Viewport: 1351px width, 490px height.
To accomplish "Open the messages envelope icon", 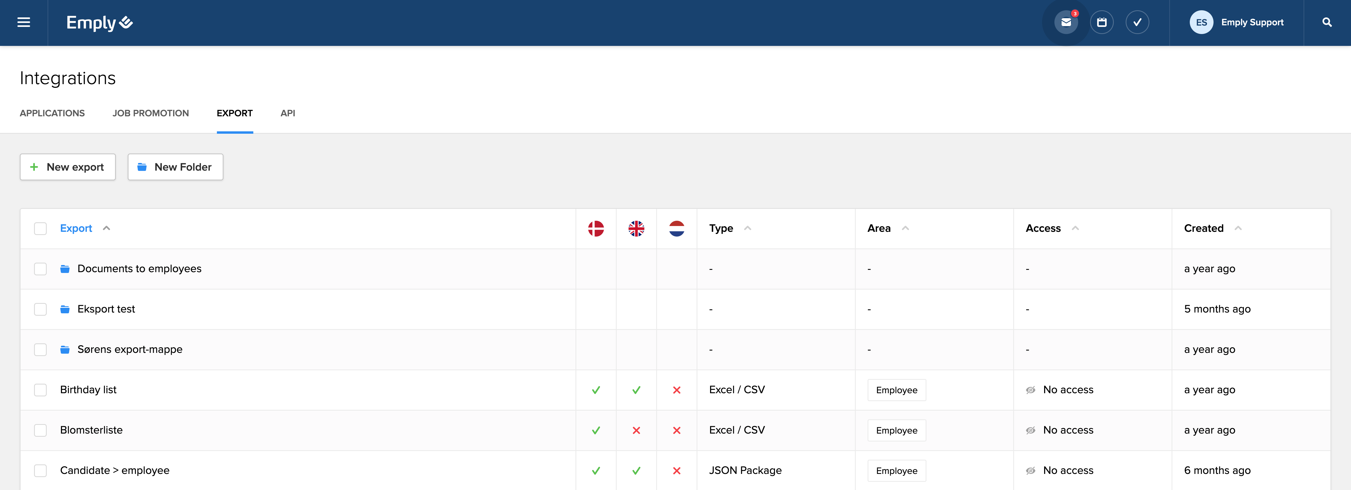I will click(x=1066, y=22).
